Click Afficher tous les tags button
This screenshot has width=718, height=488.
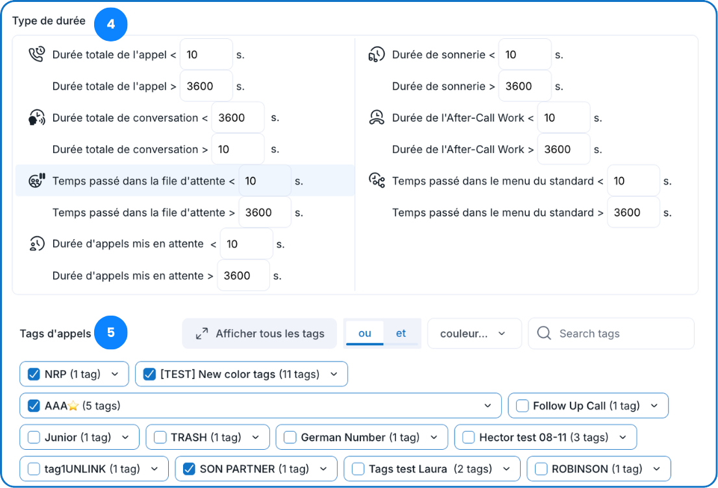point(260,334)
